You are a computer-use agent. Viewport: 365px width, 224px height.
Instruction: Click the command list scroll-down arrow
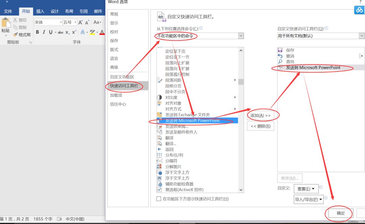point(241,190)
